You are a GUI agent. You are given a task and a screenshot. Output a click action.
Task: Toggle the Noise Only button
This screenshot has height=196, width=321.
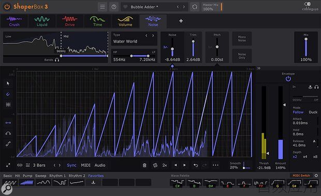242,56
